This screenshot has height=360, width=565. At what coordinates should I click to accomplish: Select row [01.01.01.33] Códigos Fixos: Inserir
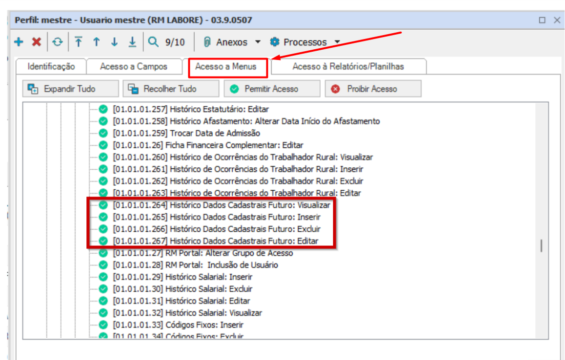pos(179,325)
